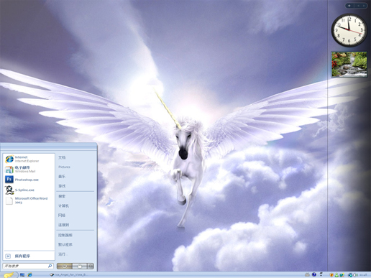Click the analog clock gadget
The height and width of the screenshot is (278, 371).
point(349,30)
